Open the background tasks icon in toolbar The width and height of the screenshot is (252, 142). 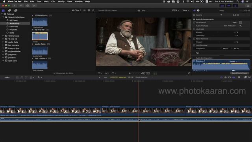tap(28, 6)
